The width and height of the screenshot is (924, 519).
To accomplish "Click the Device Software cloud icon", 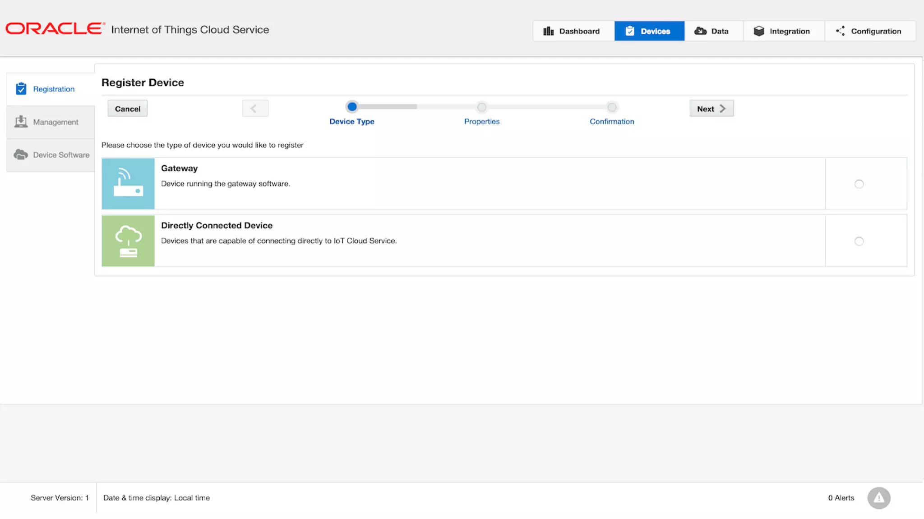I will point(21,155).
